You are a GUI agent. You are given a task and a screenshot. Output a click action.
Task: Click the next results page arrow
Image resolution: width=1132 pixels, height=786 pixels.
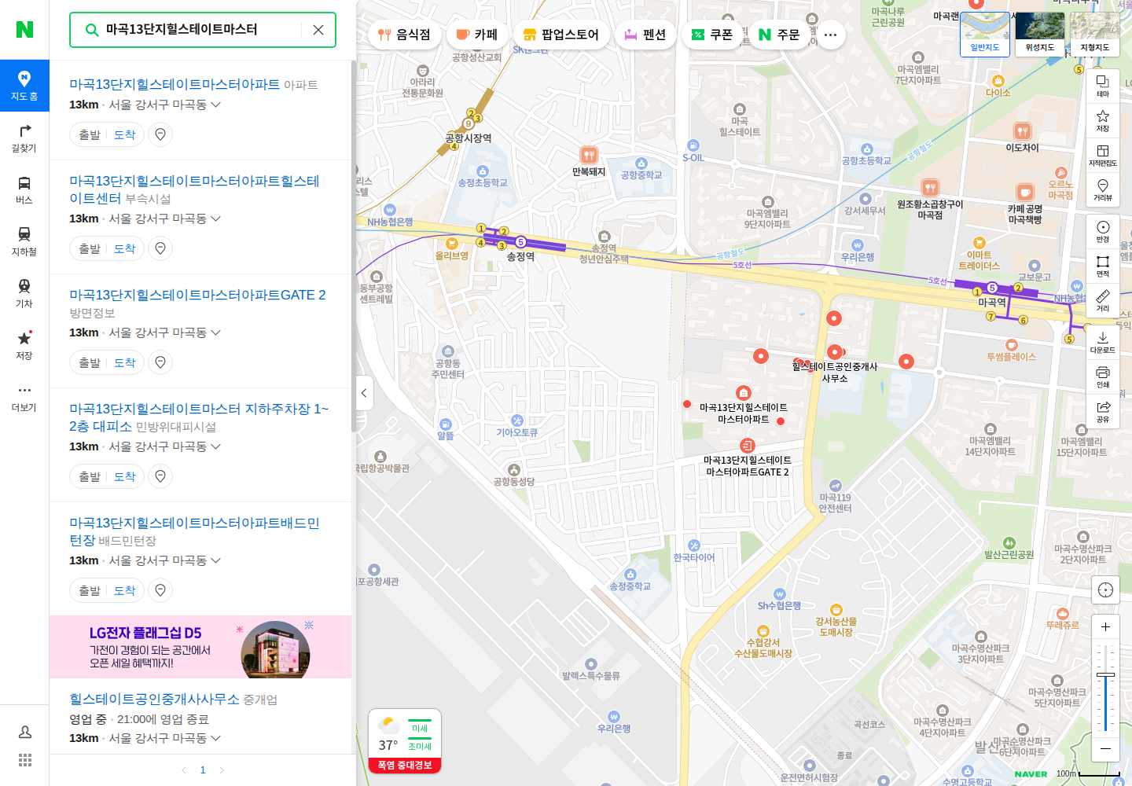[222, 770]
